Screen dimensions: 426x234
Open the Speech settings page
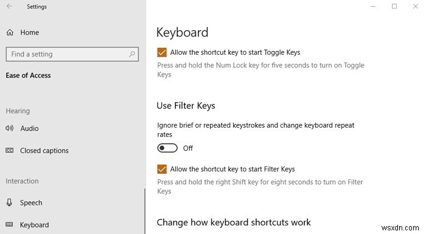pos(31,203)
